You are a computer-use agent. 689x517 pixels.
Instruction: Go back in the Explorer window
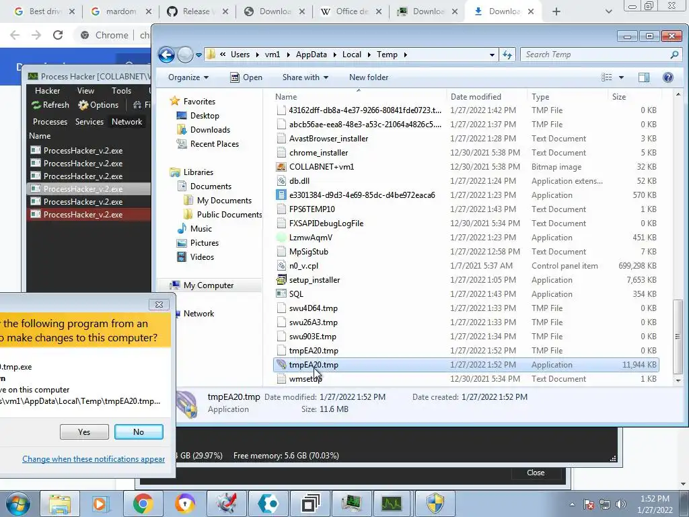(x=167, y=55)
